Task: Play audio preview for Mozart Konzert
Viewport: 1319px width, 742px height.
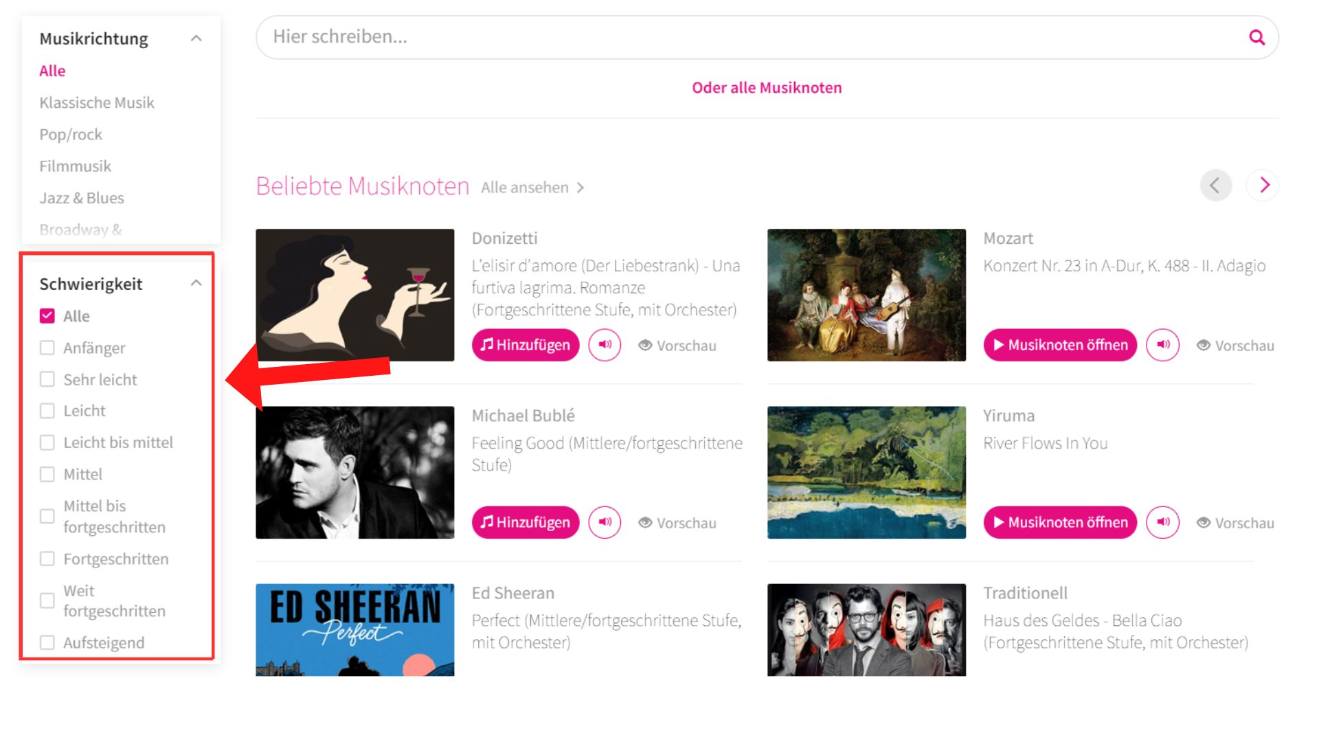Action: click(x=1162, y=345)
